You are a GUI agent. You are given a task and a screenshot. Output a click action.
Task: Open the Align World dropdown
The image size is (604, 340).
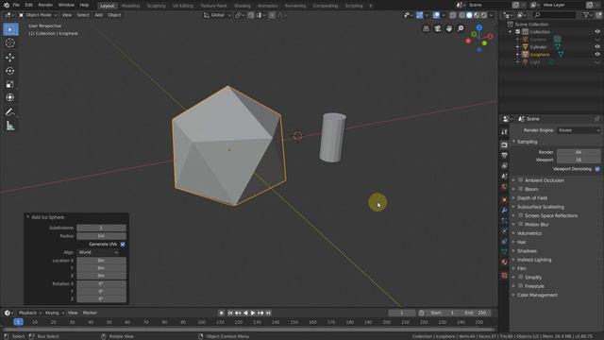98,252
